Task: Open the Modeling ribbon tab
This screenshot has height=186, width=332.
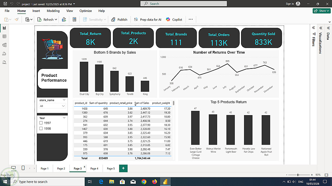Action: (x=53, y=11)
